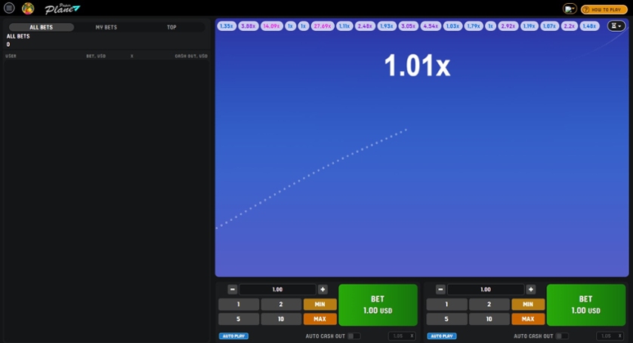The height and width of the screenshot is (343, 633).
Task: Choose preset amount 10 in left panel
Action: tap(281, 319)
